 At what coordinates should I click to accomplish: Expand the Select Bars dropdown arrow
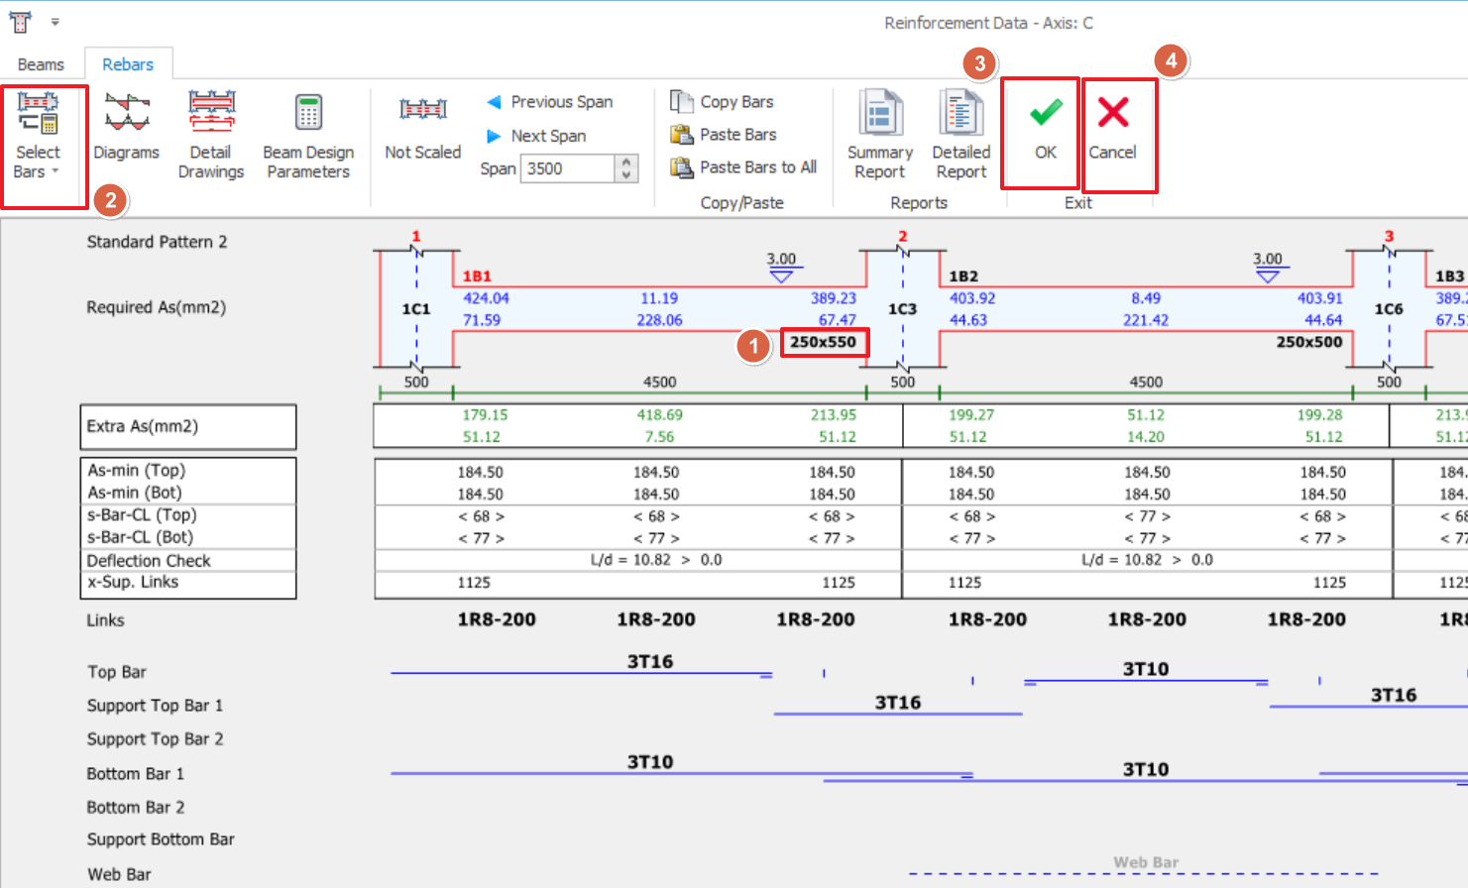(x=56, y=171)
